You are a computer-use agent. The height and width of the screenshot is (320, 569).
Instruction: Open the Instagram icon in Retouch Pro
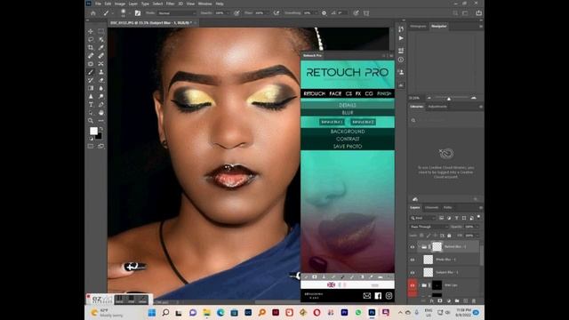[389, 296]
